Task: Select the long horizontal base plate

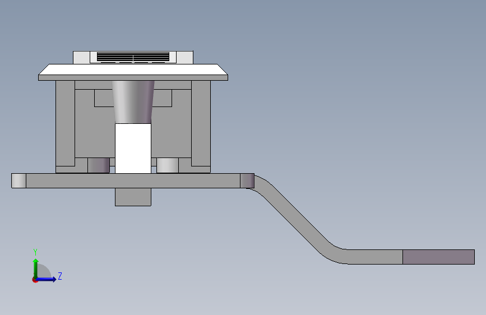Action: click(x=133, y=180)
